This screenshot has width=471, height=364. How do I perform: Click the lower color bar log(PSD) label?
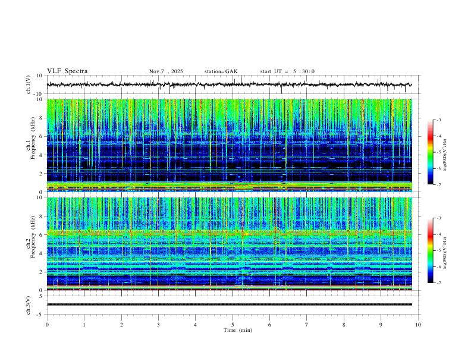pyautogui.click(x=445, y=253)
